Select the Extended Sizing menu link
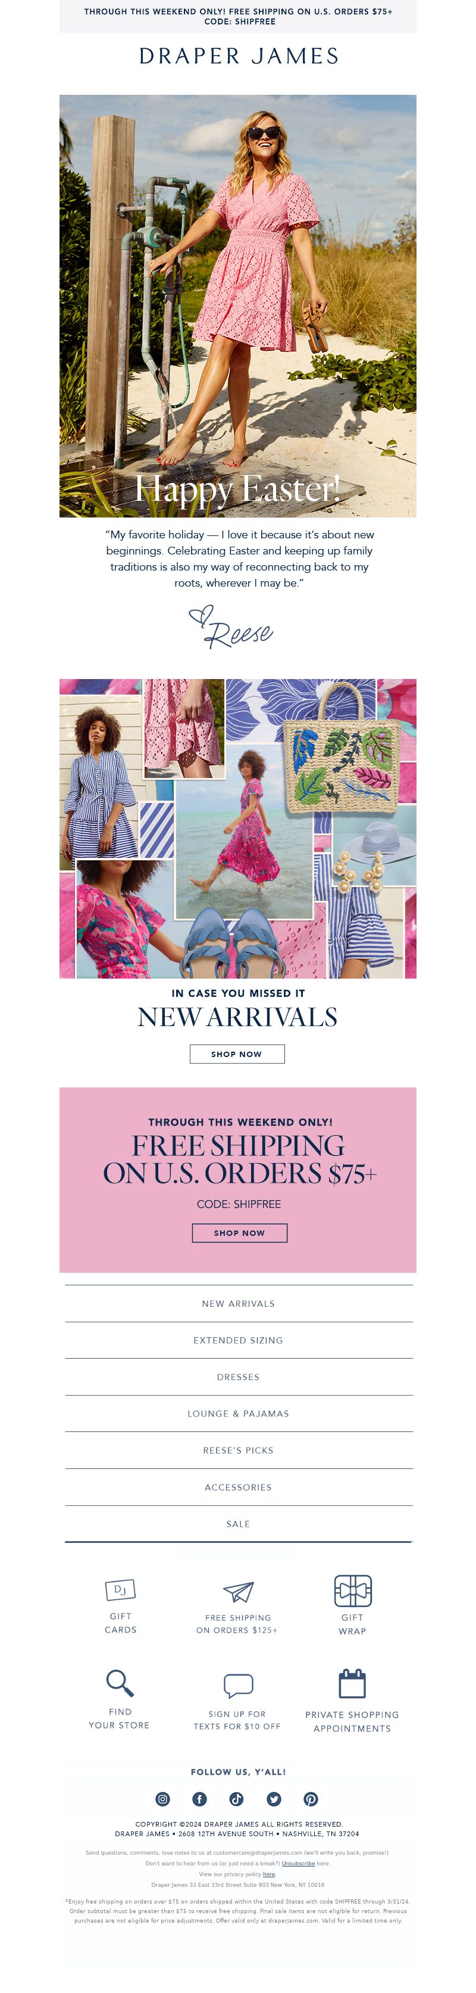Image resolution: width=476 pixels, height=1993 pixels. coord(238,1340)
